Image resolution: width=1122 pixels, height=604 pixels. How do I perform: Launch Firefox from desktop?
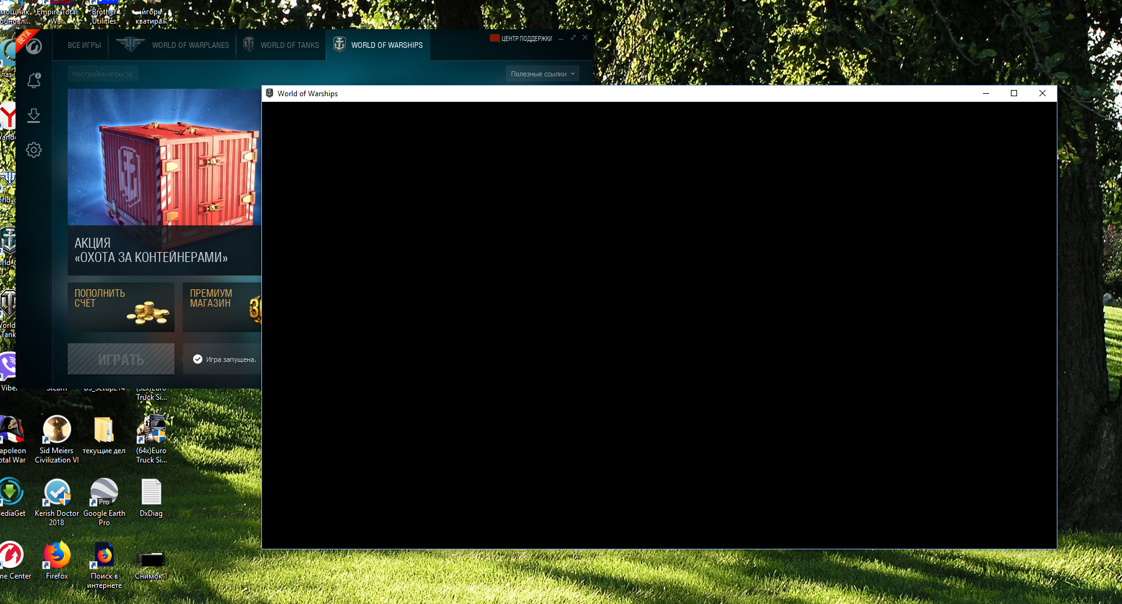point(57,561)
